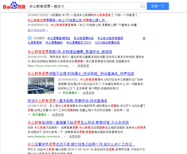Expand dropdown arrow beside 投诉直通车 in 华声在线 result

tap(79, 93)
